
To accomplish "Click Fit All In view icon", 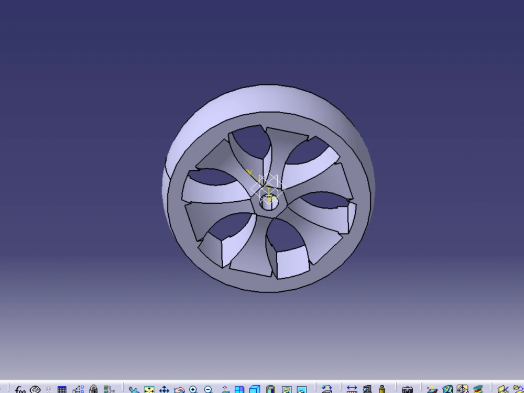I will (149, 390).
